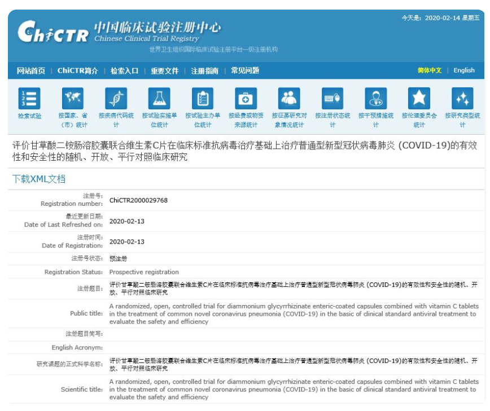Open the ChiCTR简介 menu item
The height and width of the screenshot is (411, 490).
(x=77, y=70)
